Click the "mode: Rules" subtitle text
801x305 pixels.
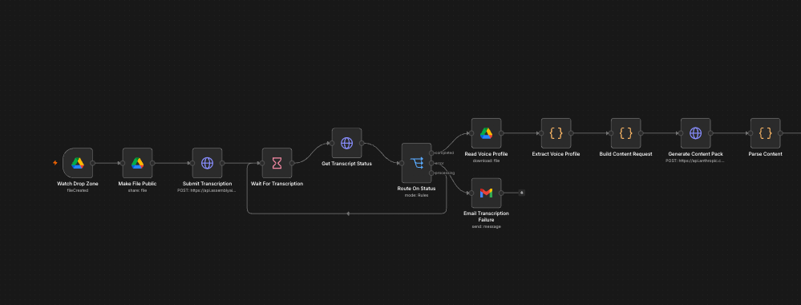click(x=416, y=195)
